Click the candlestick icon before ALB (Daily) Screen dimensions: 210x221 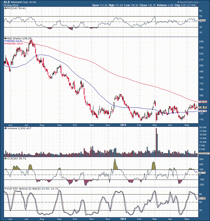pos(6,38)
